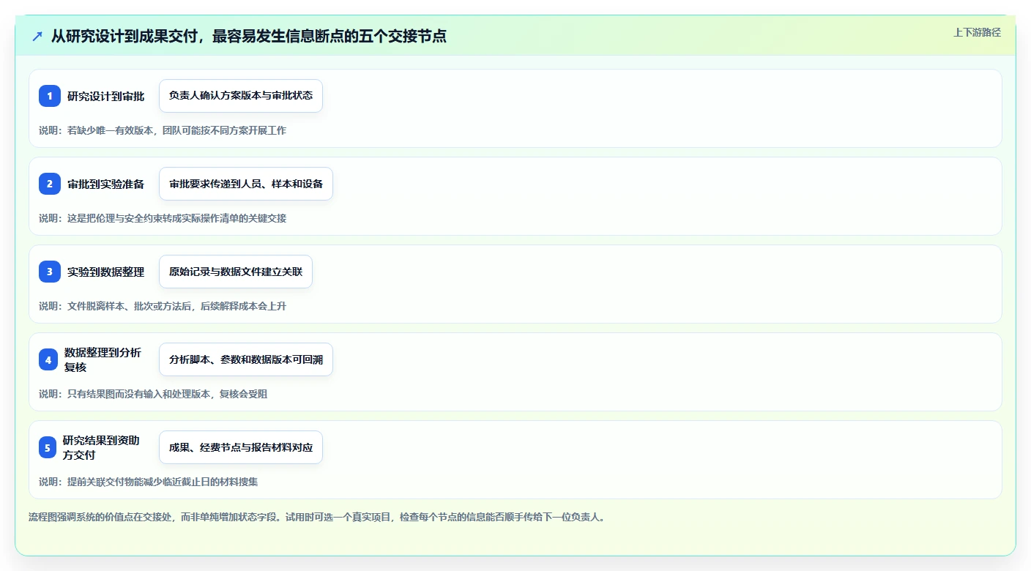Screen dimensions: 1031x571
Task: Click the 研究设计到审批 step title
Action: 106,96
